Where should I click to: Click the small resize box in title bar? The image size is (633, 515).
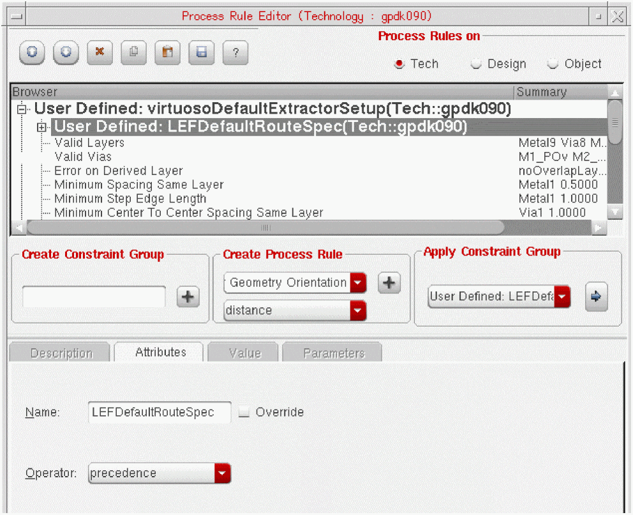[599, 17]
